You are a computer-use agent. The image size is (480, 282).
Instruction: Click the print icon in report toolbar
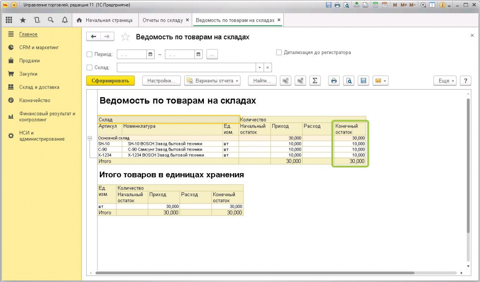[334, 81]
